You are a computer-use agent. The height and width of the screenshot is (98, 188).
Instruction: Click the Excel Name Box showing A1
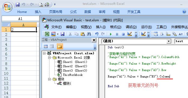coord(20,19)
